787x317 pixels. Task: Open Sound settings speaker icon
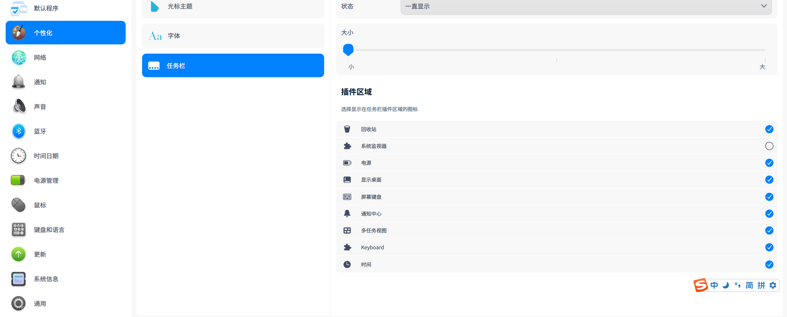click(x=18, y=107)
